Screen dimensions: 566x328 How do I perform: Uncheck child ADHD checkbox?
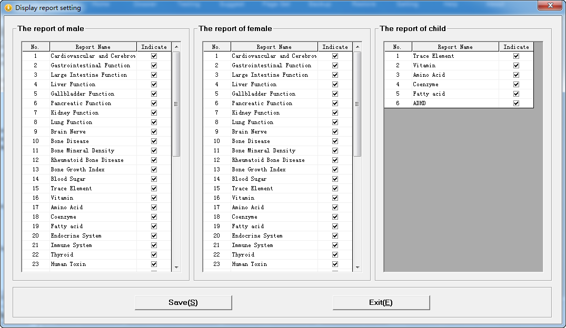click(x=516, y=103)
